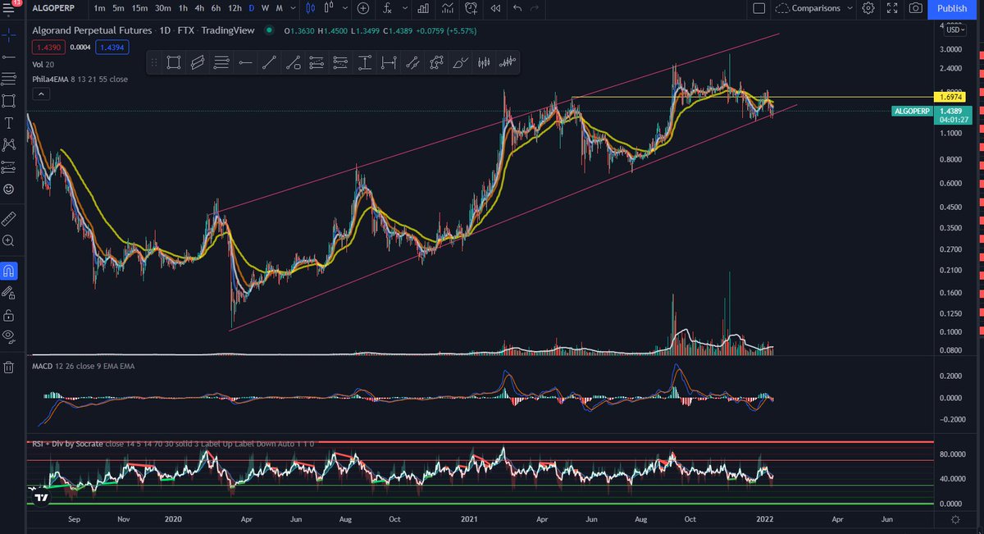
Task: Click the red 1.4390 sell price button
Action: 48,48
